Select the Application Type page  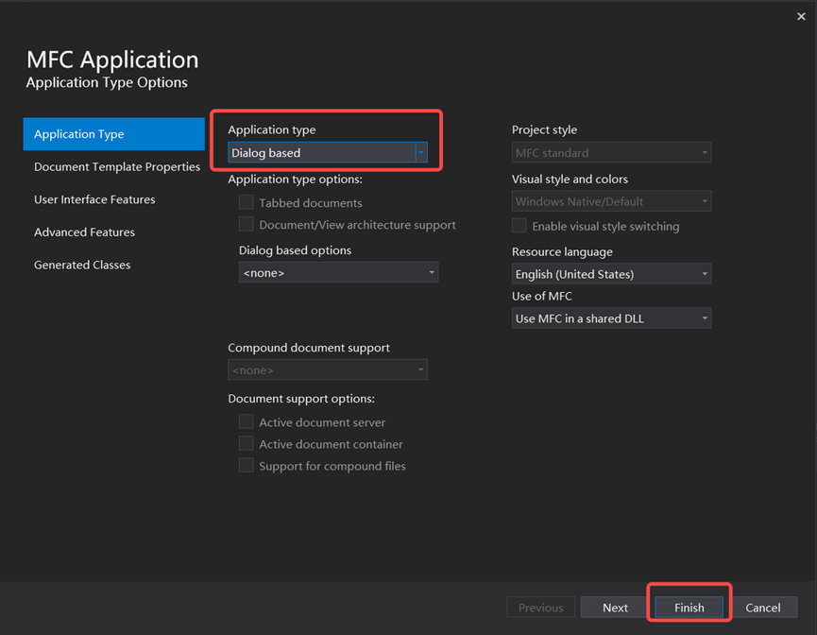click(x=114, y=134)
